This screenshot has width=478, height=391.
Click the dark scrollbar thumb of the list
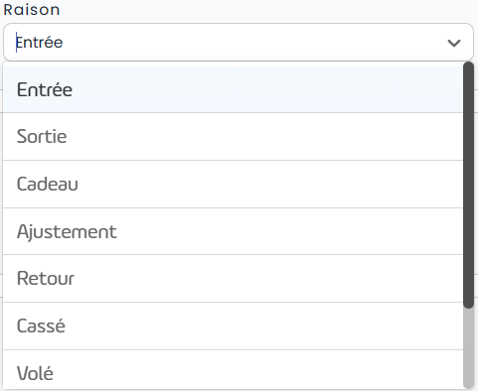(x=468, y=186)
